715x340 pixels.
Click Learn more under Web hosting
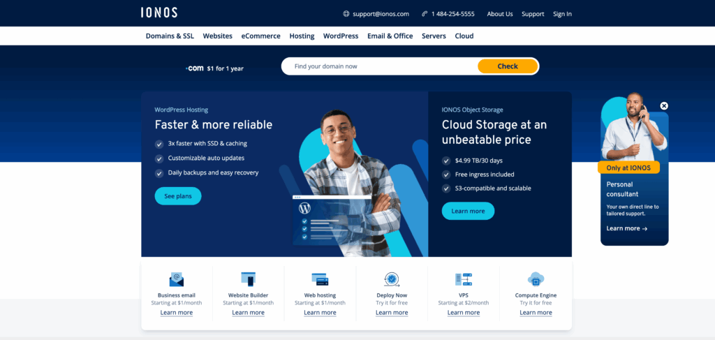pyautogui.click(x=320, y=313)
